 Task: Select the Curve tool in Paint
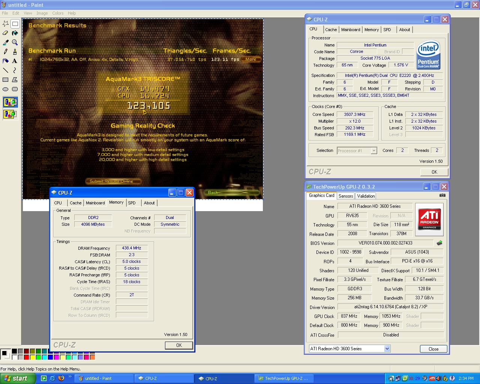pos(15,70)
